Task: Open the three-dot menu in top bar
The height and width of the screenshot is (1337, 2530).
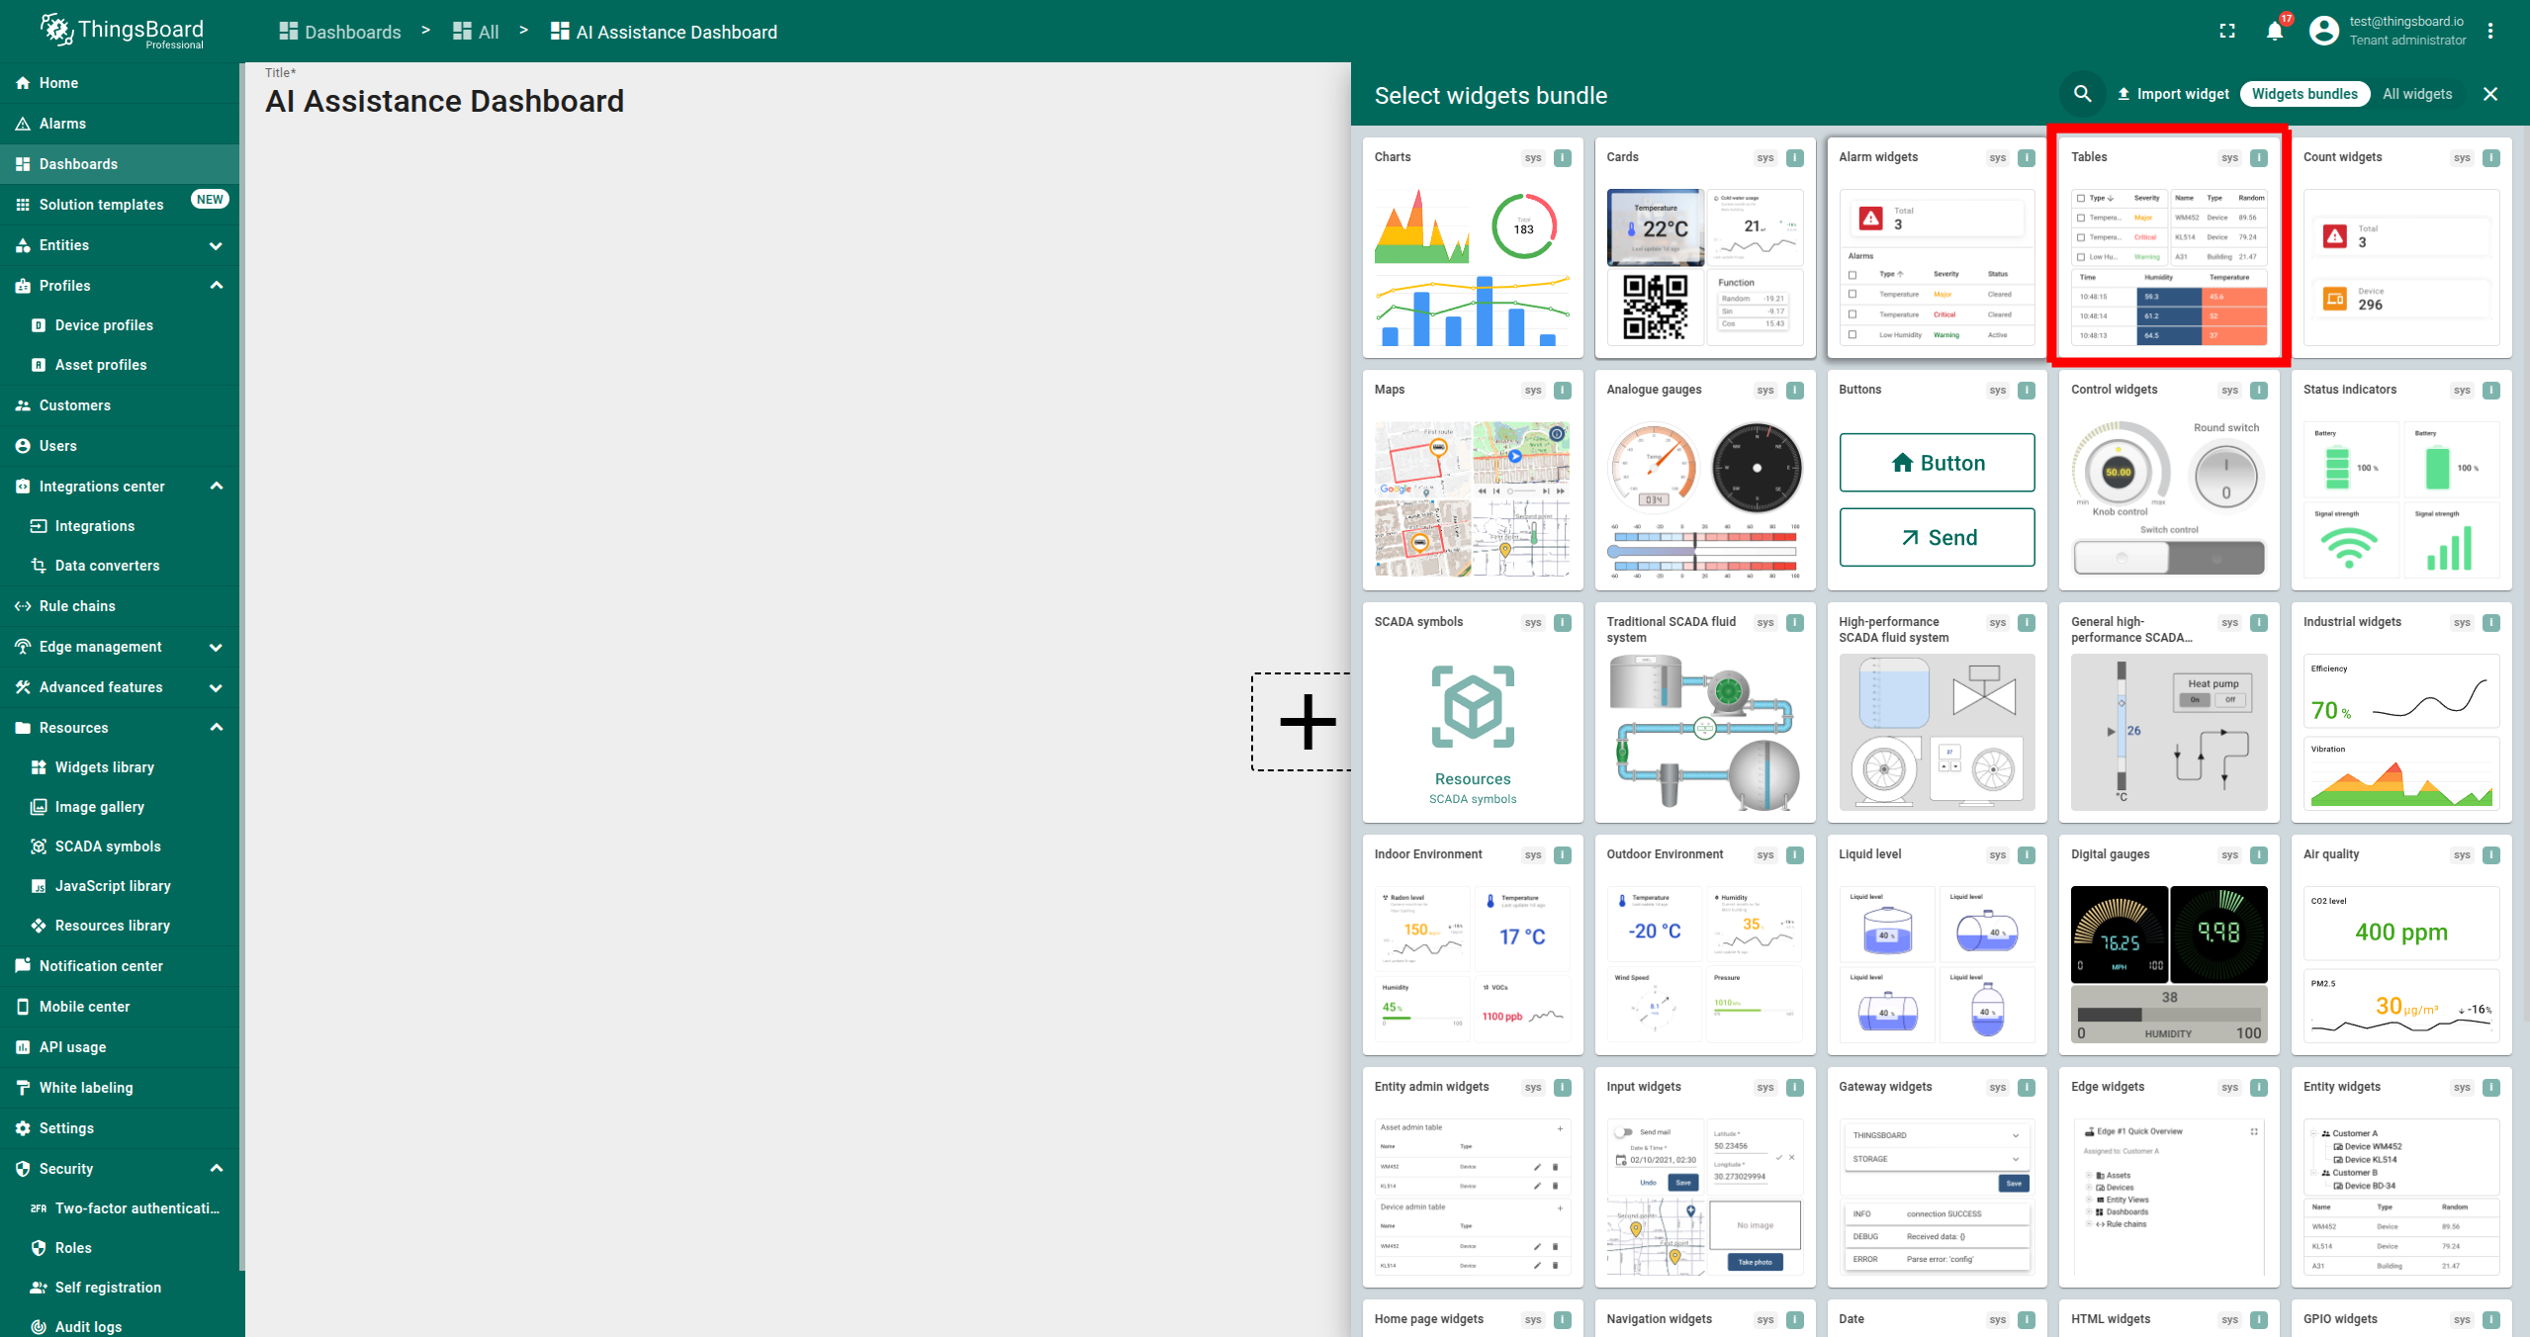Action: (x=2490, y=32)
